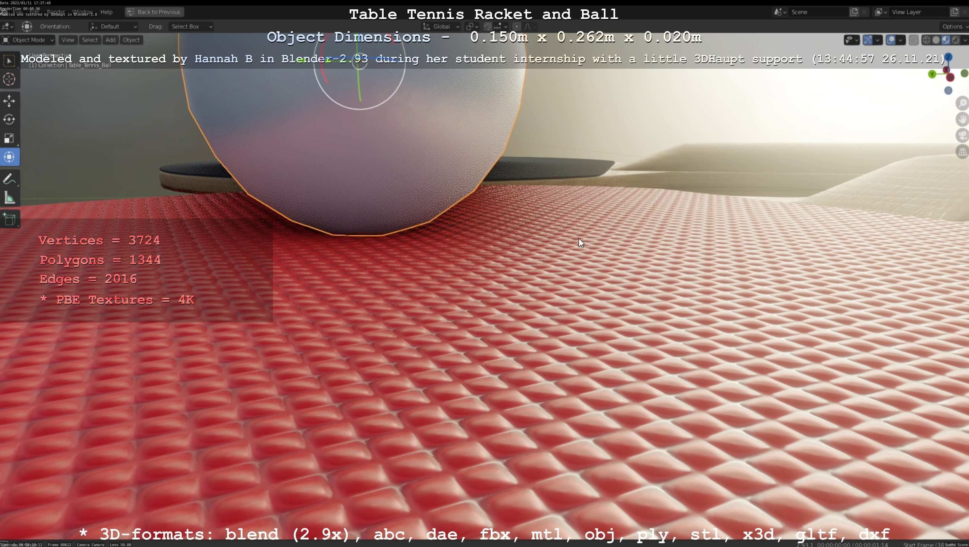
Task: Toggle Proportional Editing button
Action: coord(517,27)
